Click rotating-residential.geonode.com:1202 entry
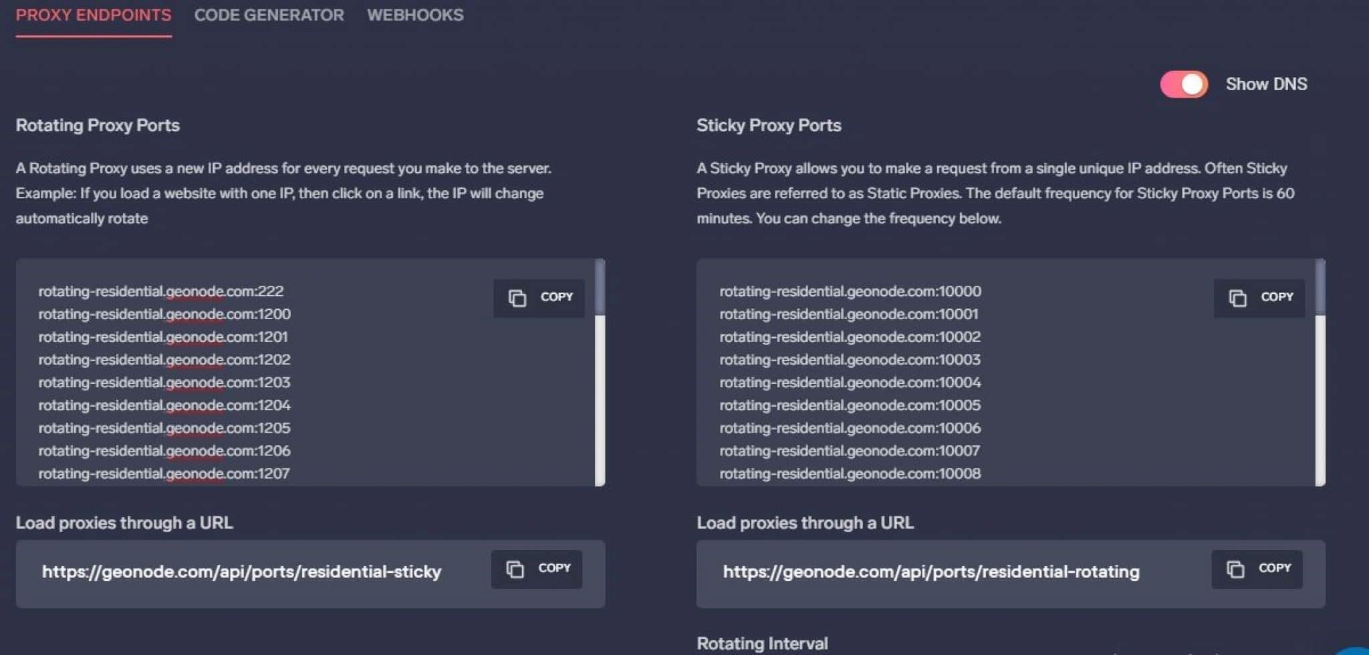Image resolution: width=1369 pixels, height=655 pixels. 164,359
